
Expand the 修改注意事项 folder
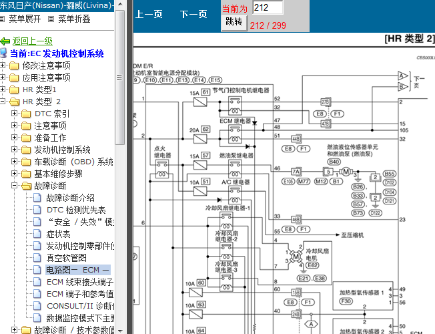click(2, 65)
